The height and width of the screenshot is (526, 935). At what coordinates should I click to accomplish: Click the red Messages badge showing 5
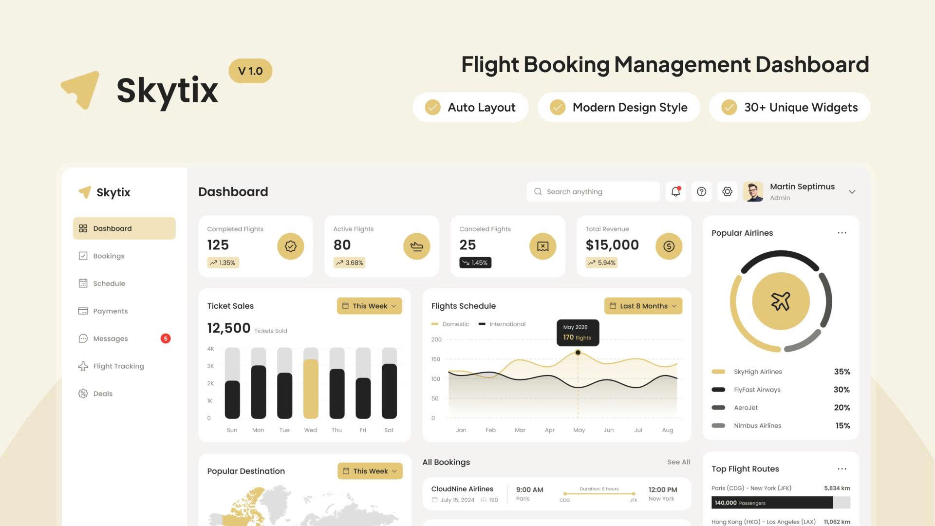(x=166, y=338)
